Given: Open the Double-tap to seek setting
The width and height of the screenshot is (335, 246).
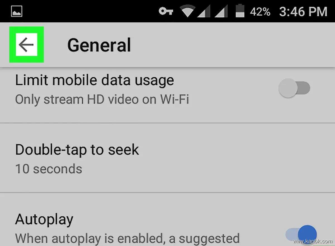Looking at the screenshot, I should click(x=167, y=158).
